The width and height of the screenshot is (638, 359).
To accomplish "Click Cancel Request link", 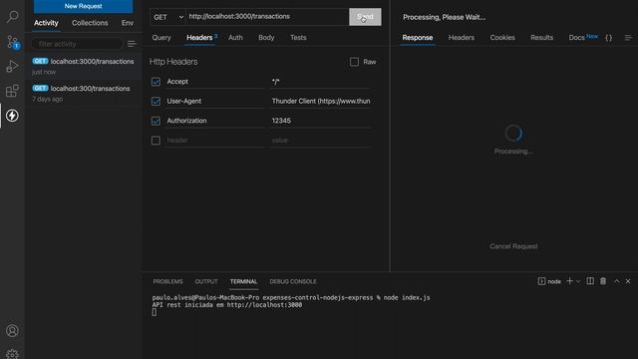I will click(513, 246).
